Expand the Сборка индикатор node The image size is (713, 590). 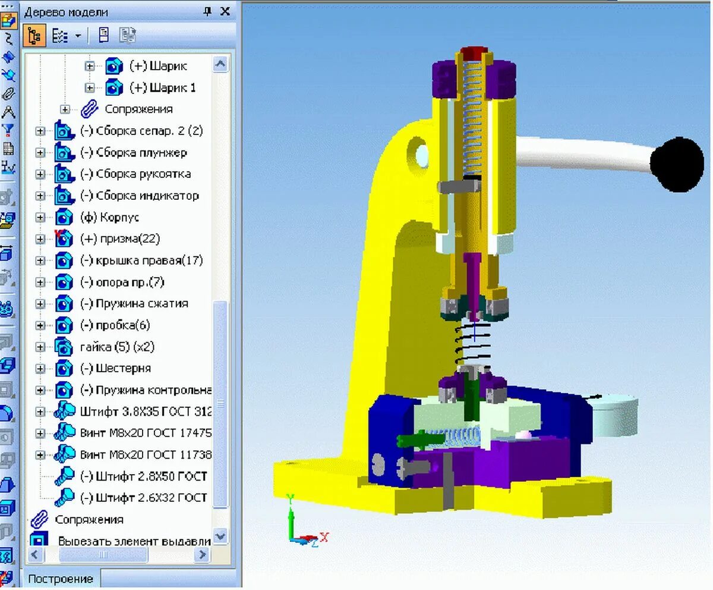[40, 196]
